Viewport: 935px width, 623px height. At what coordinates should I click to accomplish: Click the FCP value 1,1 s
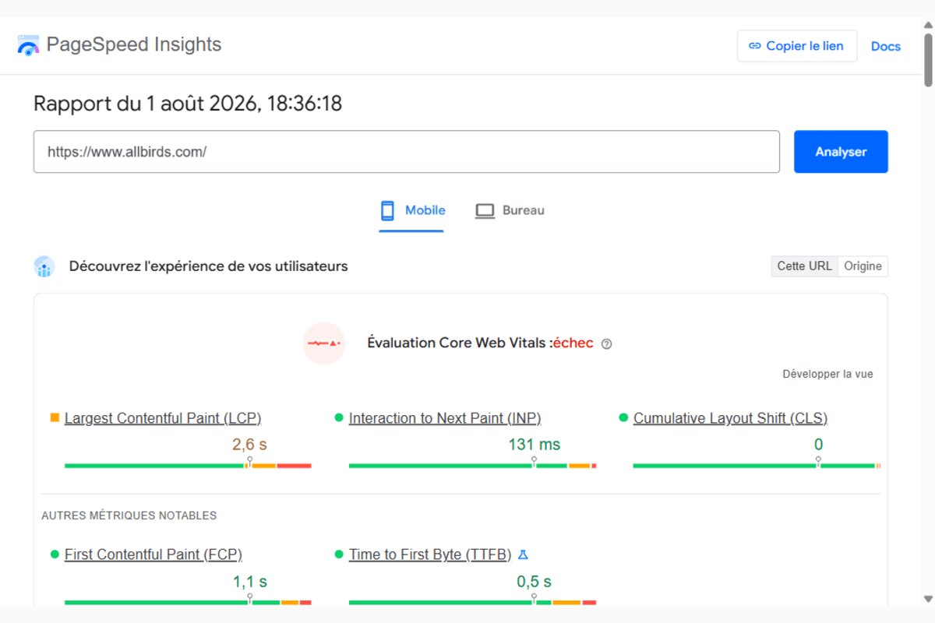[x=249, y=582]
